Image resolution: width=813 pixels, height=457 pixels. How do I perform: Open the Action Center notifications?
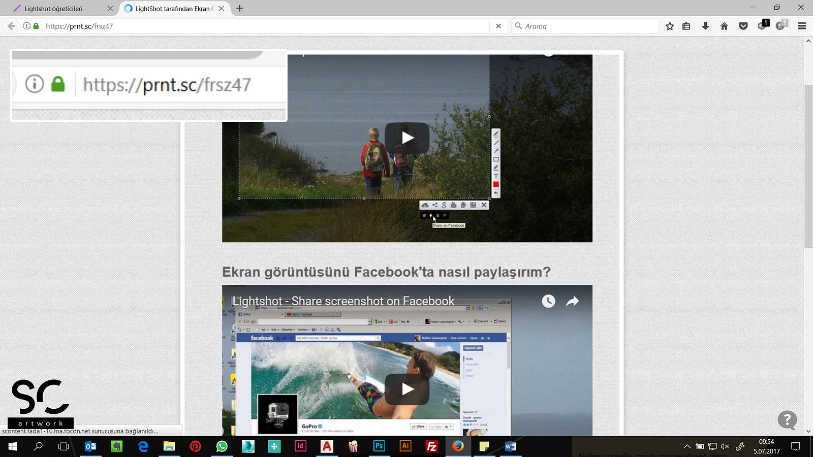(796, 446)
